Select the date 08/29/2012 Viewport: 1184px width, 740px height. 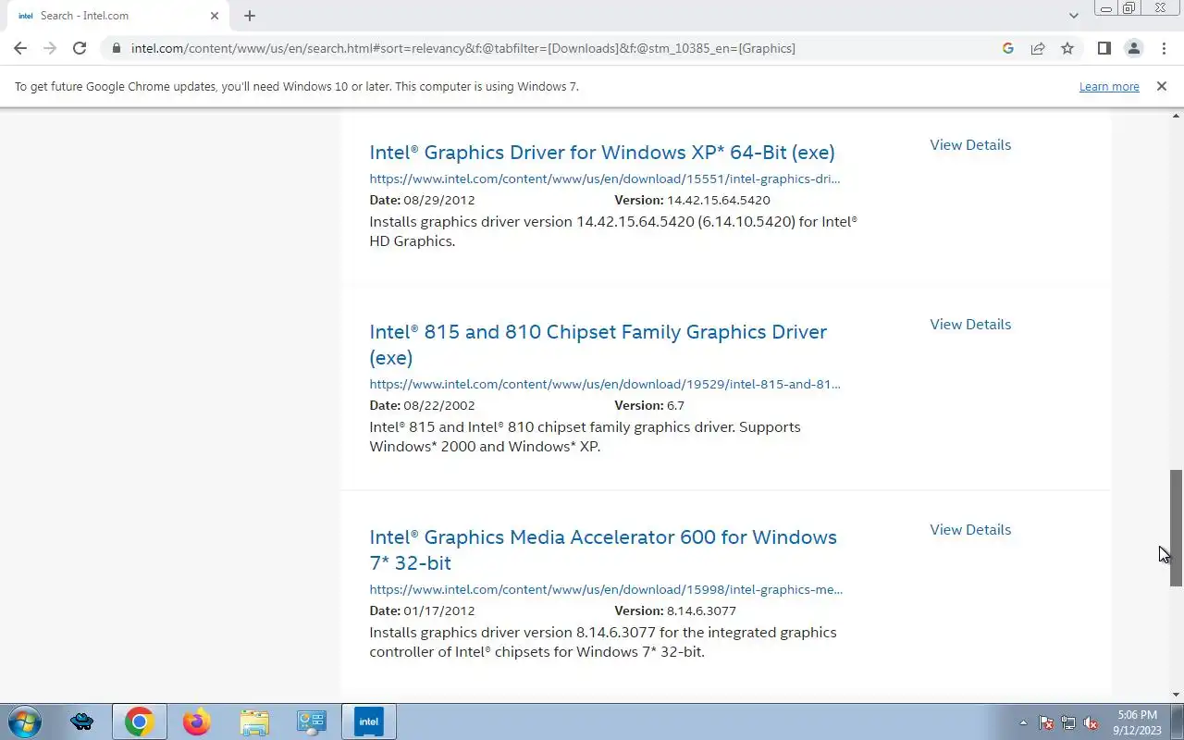[x=439, y=200]
